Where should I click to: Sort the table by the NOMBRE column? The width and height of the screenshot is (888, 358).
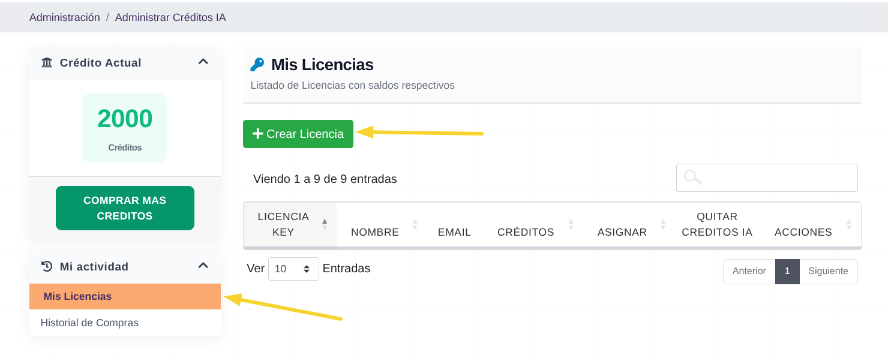414,224
